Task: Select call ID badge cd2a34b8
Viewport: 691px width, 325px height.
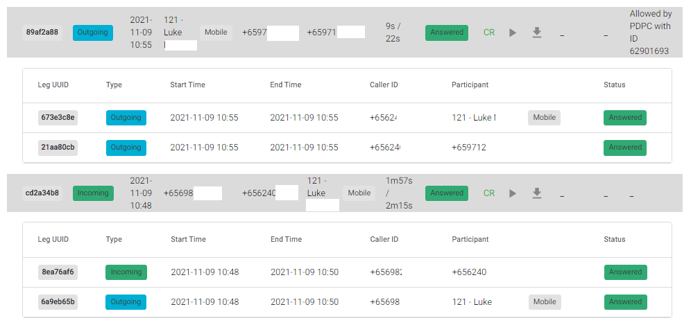Action: pos(42,193)
